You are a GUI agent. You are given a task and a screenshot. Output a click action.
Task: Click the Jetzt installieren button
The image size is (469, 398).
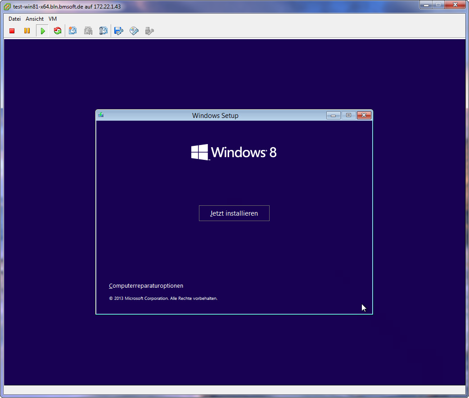(234, 213)
